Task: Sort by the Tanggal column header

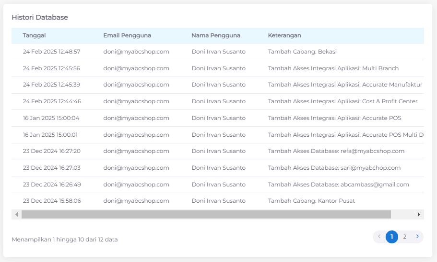Action: pyautogui.click(x=34, y=35)
